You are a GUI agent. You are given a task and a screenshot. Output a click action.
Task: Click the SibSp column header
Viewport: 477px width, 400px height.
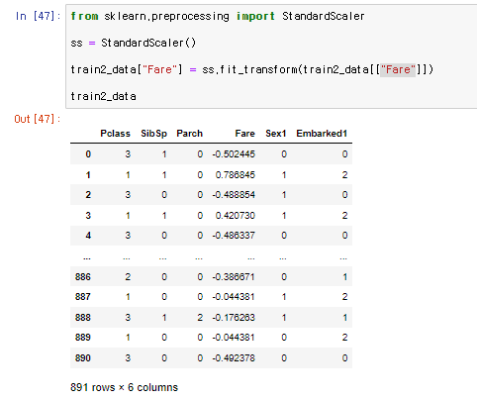[154, 134]
